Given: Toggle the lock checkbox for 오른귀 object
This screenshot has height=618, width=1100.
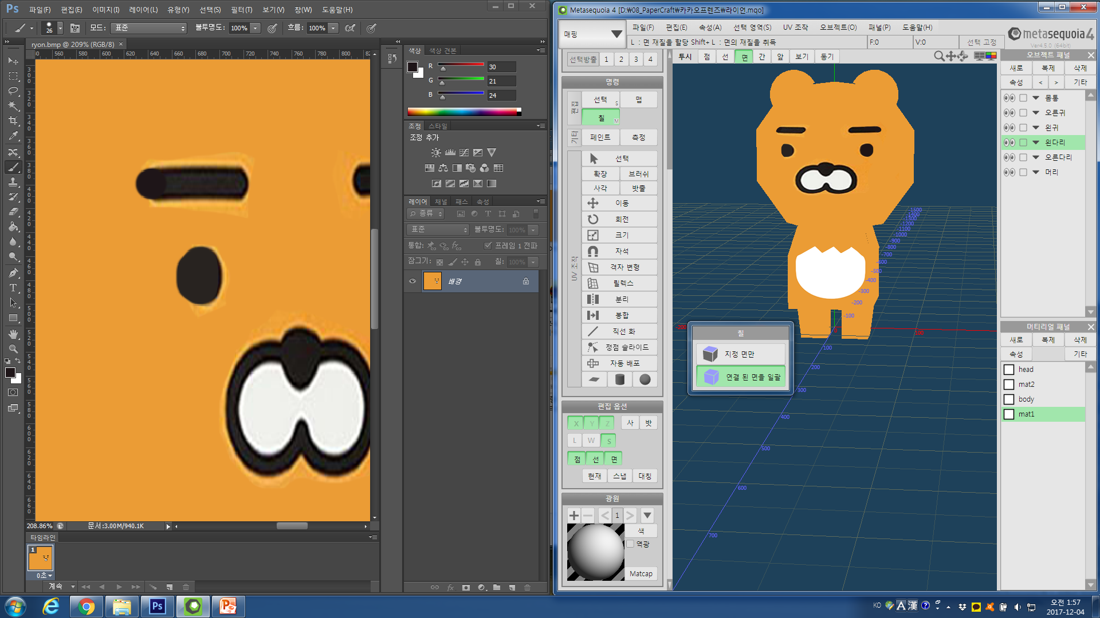Looking at the screenshot, I should (1023, 113).
